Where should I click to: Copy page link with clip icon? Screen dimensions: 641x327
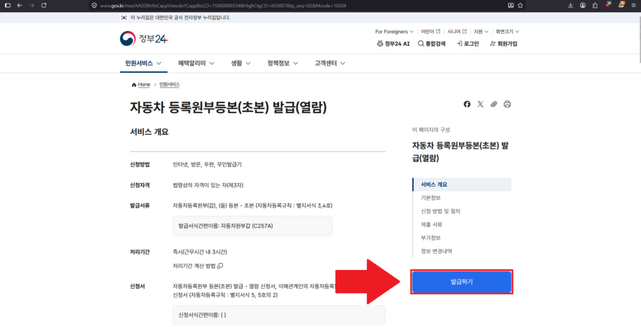(494, 104)
